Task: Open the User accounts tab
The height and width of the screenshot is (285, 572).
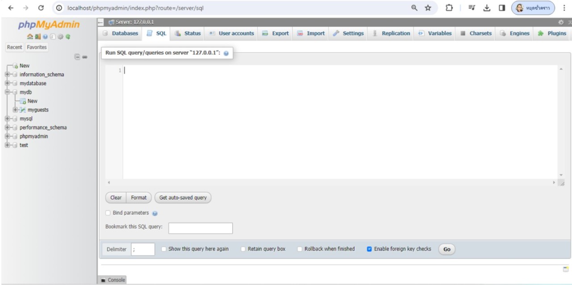Action: point(232,33)
